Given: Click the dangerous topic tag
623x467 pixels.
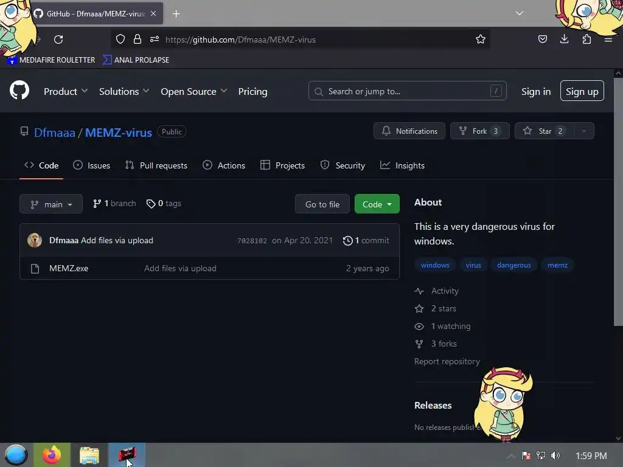Looking at the screenshot, I should point(513,265).
